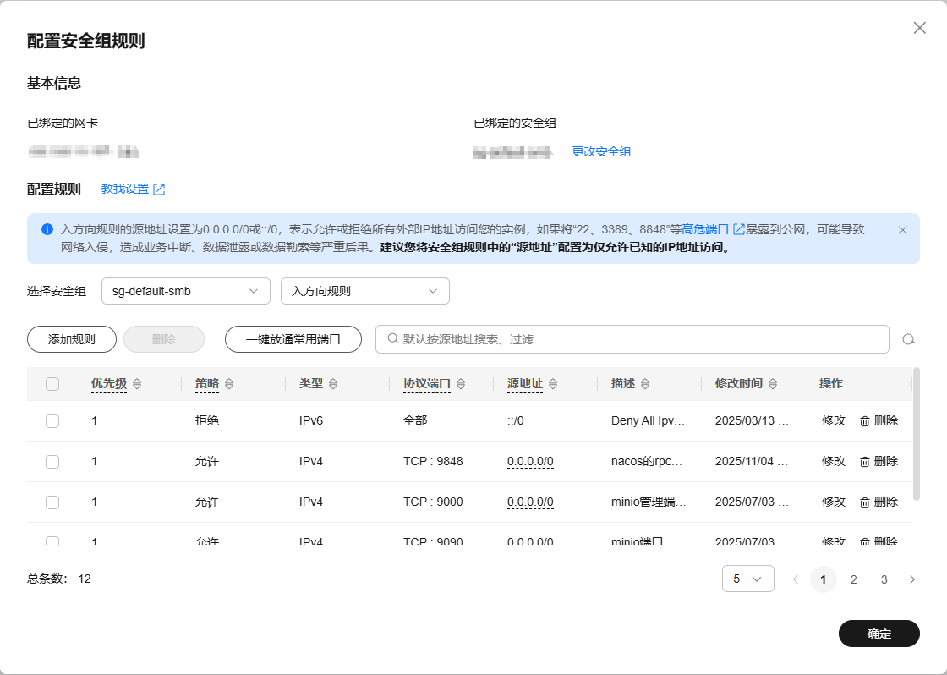Image resolution: width=947 pixels, height=675 pixels.
Task: Click source address 0.0.0.0/0 for TCP 9000
Action: coord(530,502)
